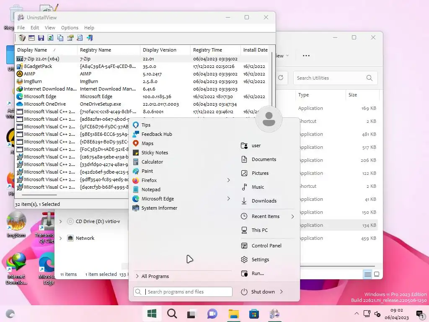Image resolution: width=429 pixels, height=322 pixels.
Task: Expand the Microsoft Edge jump list arrow
Action: tap(228, 198)
